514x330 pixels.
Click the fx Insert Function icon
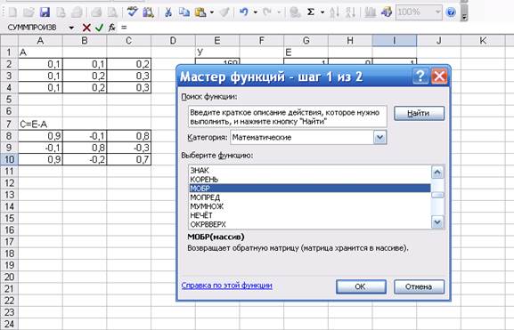click(111, 28)
